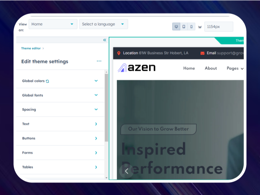Click About in the site navigation

[211, 68]
